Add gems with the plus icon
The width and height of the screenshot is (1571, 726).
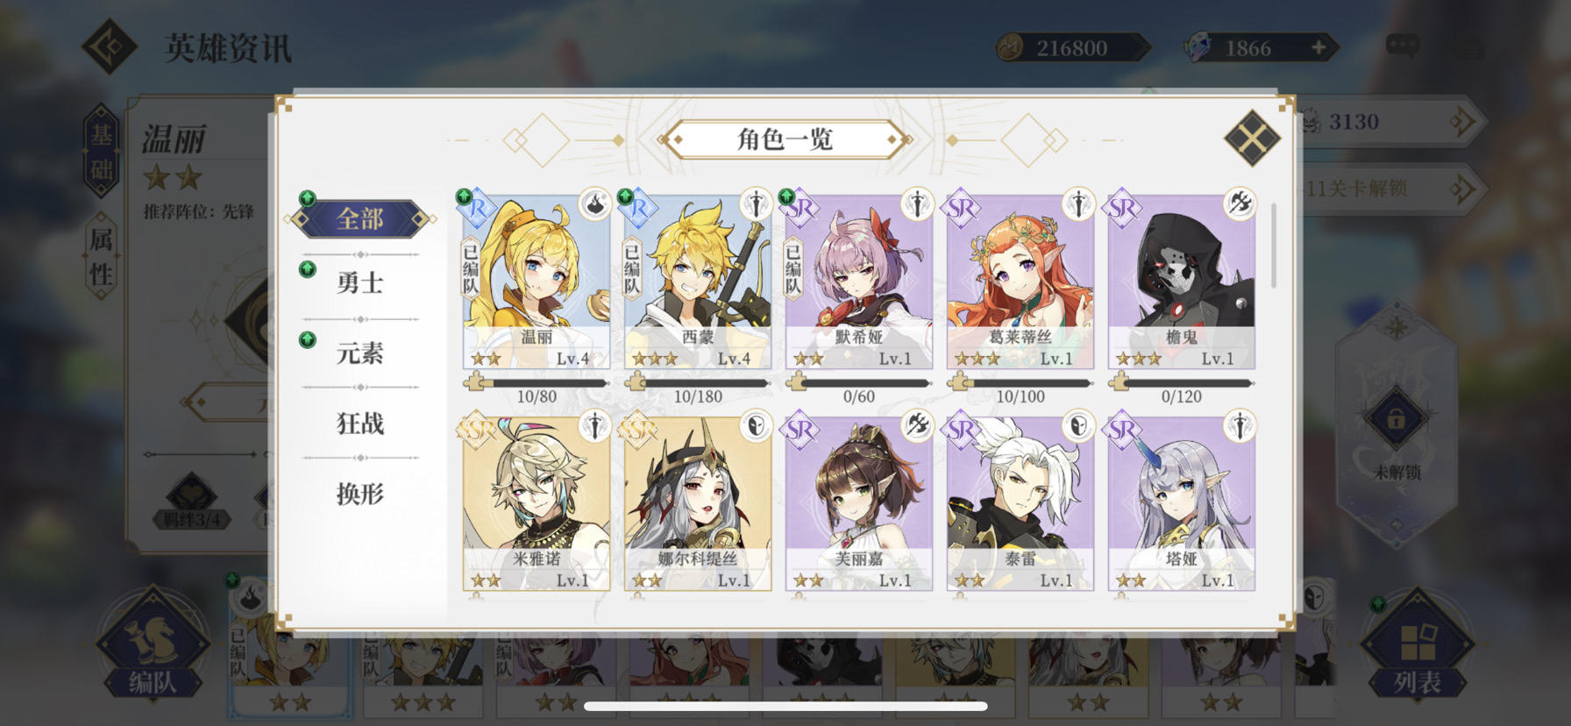1319,47
